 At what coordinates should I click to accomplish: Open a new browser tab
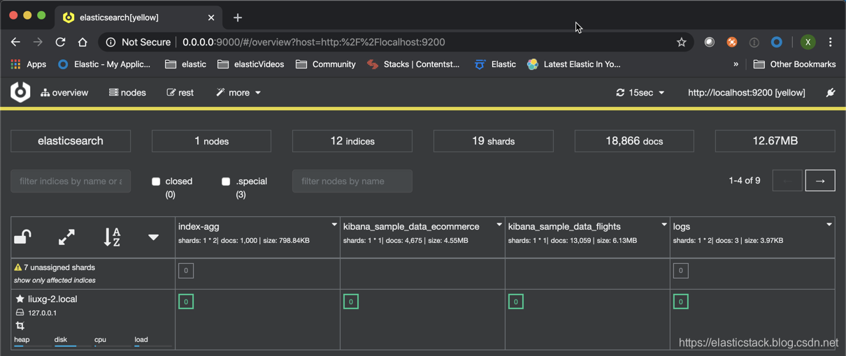238,17
